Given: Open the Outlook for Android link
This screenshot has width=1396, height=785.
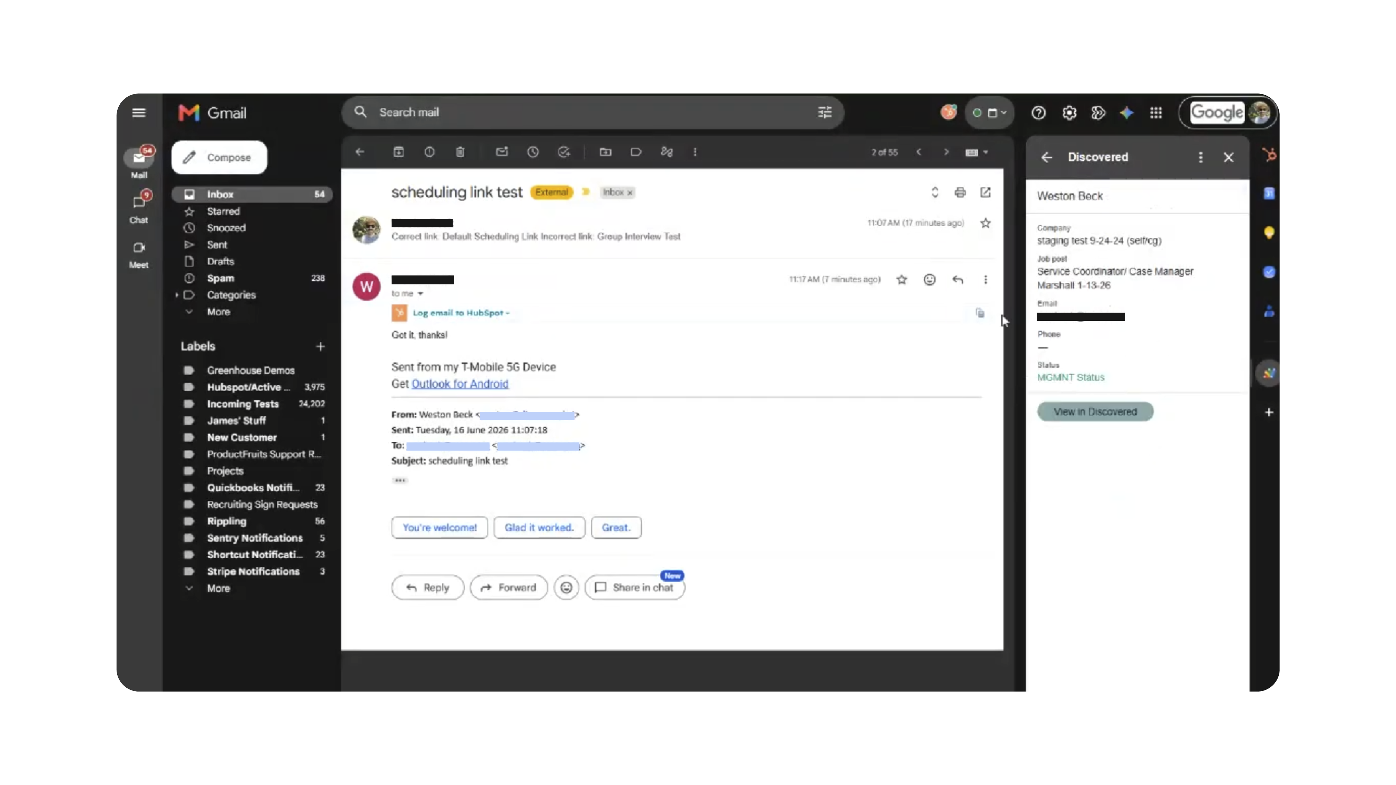Looking at the screenshot, I should click(460, 384).
